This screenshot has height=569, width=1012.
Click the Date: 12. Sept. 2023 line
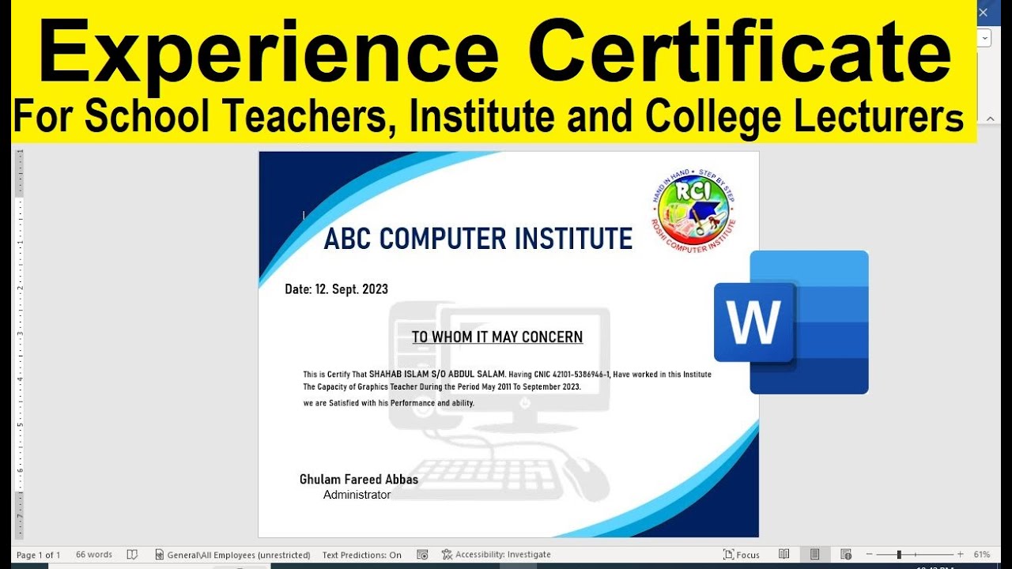pyautogui.click(x=336, y=289)
